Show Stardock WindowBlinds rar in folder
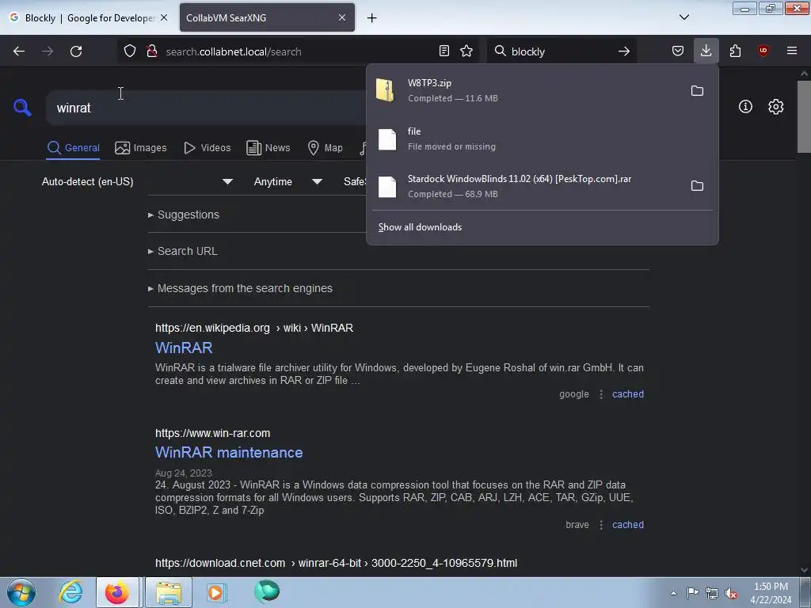The height and width of the screenshot is (608, 811). coord(697,186)
